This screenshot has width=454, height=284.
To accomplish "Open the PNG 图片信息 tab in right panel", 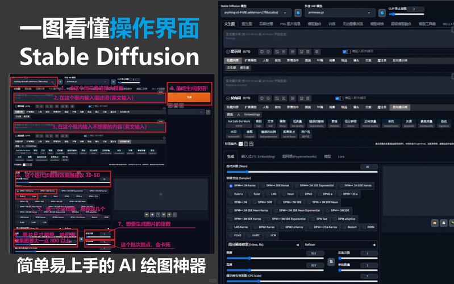I will (290, 24).
